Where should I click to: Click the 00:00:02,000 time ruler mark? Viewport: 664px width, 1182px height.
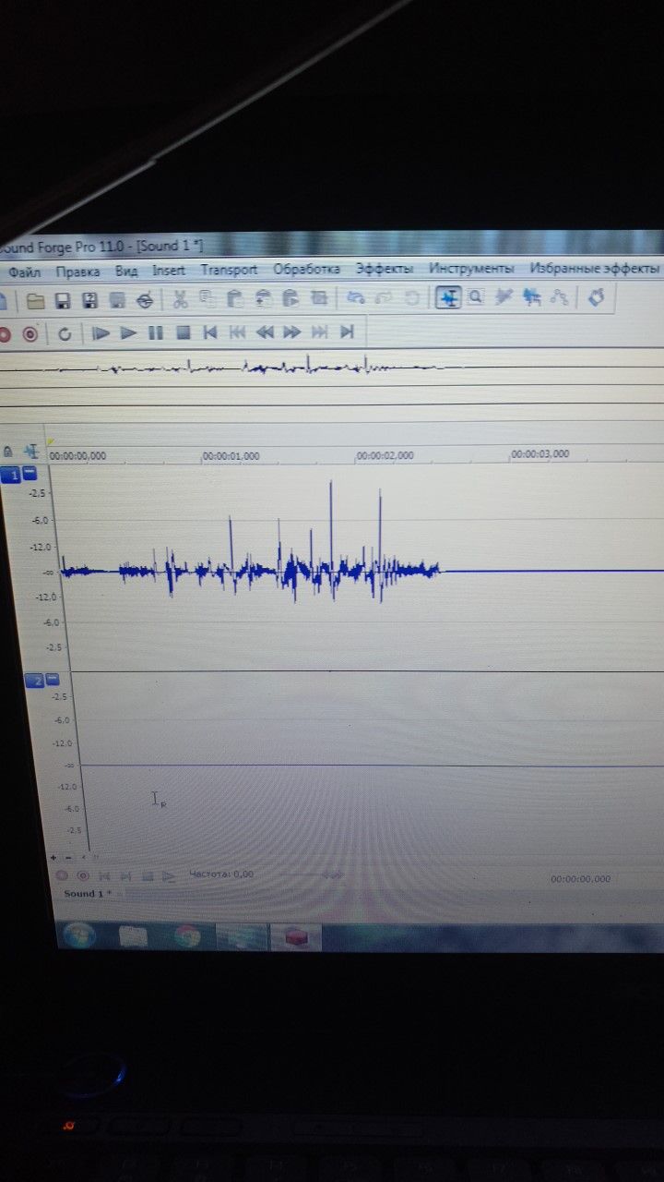385,455
